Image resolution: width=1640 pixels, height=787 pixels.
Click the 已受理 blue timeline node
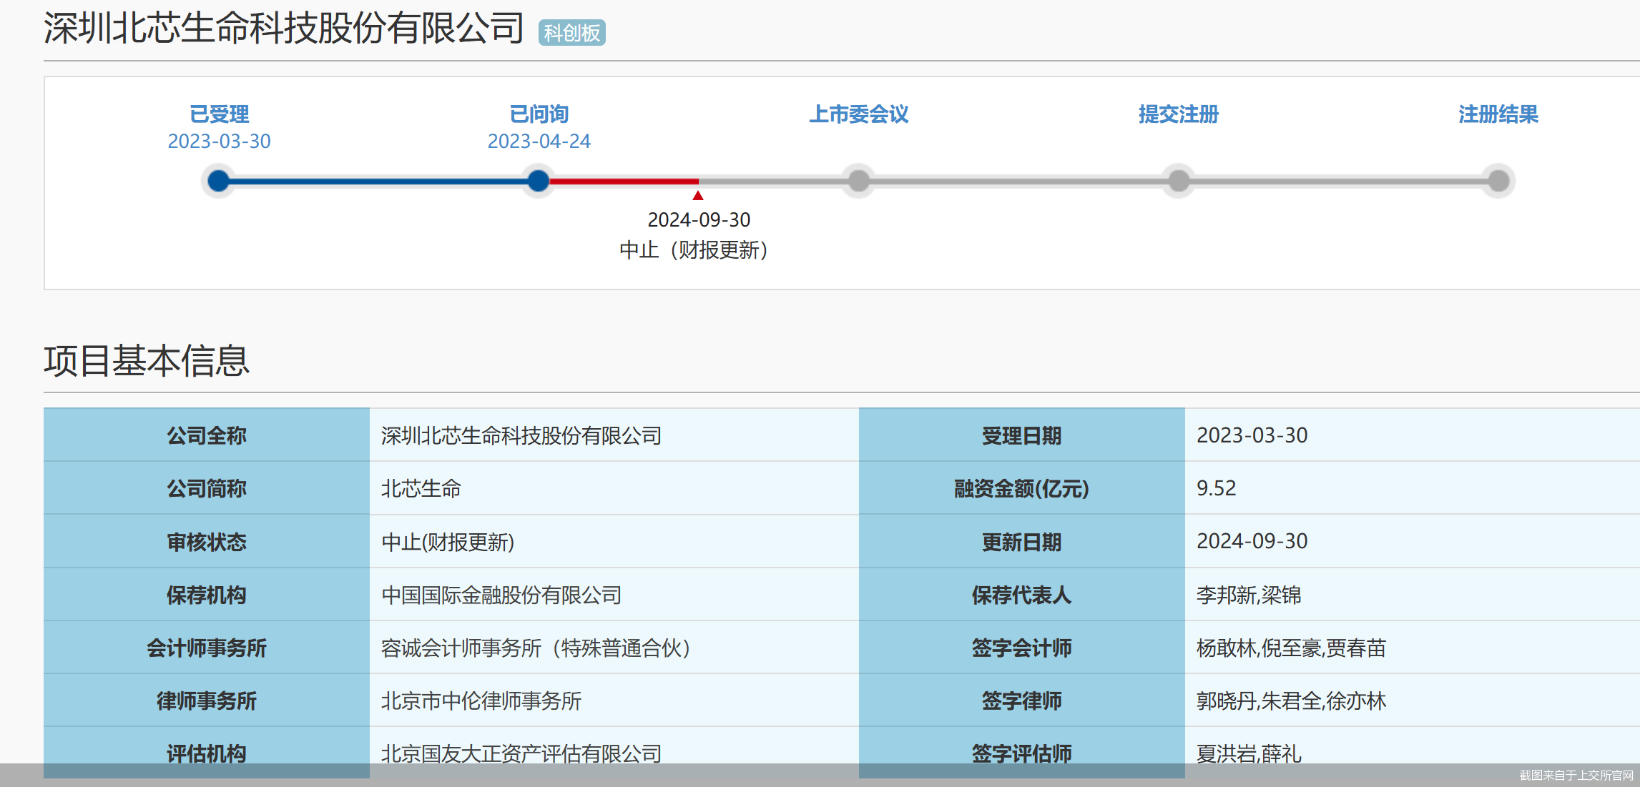tap(219, 181)
